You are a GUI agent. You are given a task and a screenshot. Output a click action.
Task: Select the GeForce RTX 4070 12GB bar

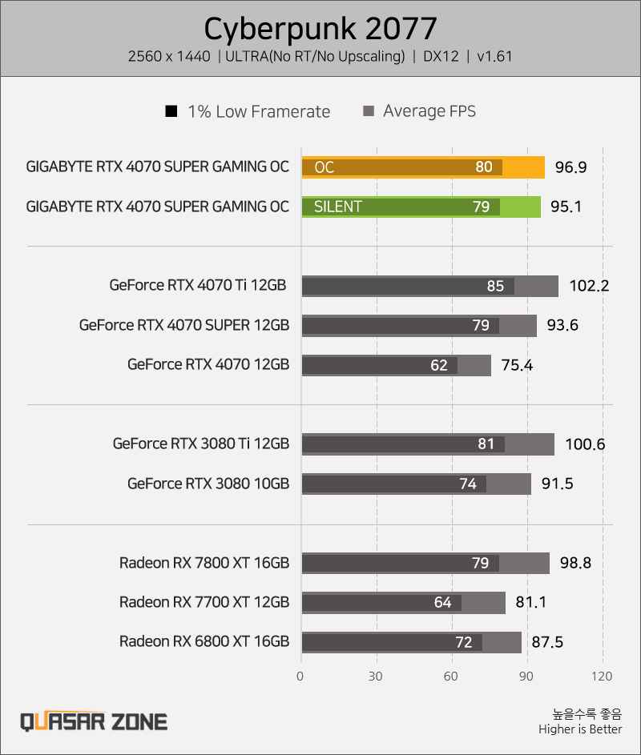pos(397,365)
